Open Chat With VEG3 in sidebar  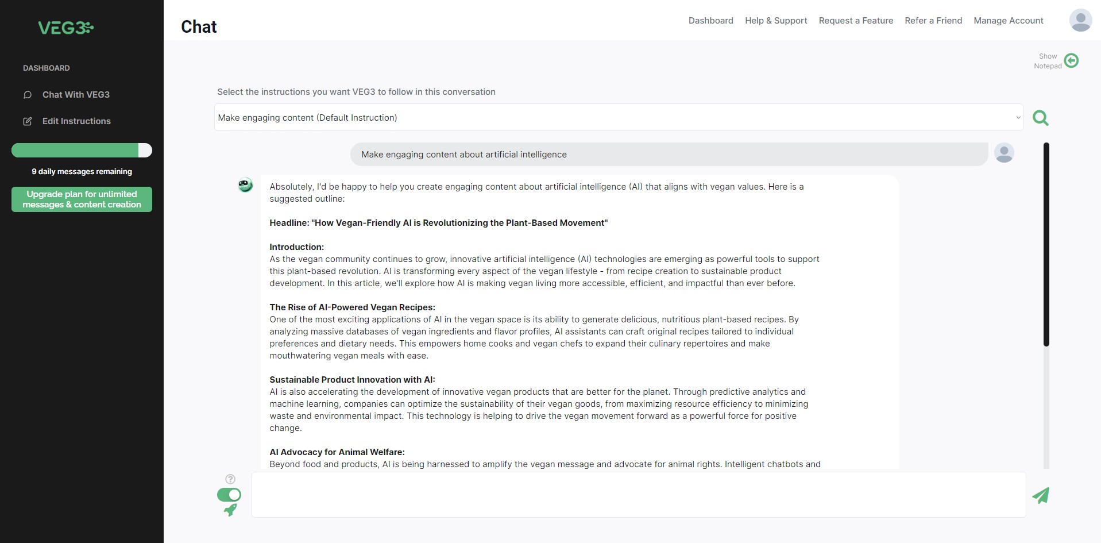(x=76, y=95)
